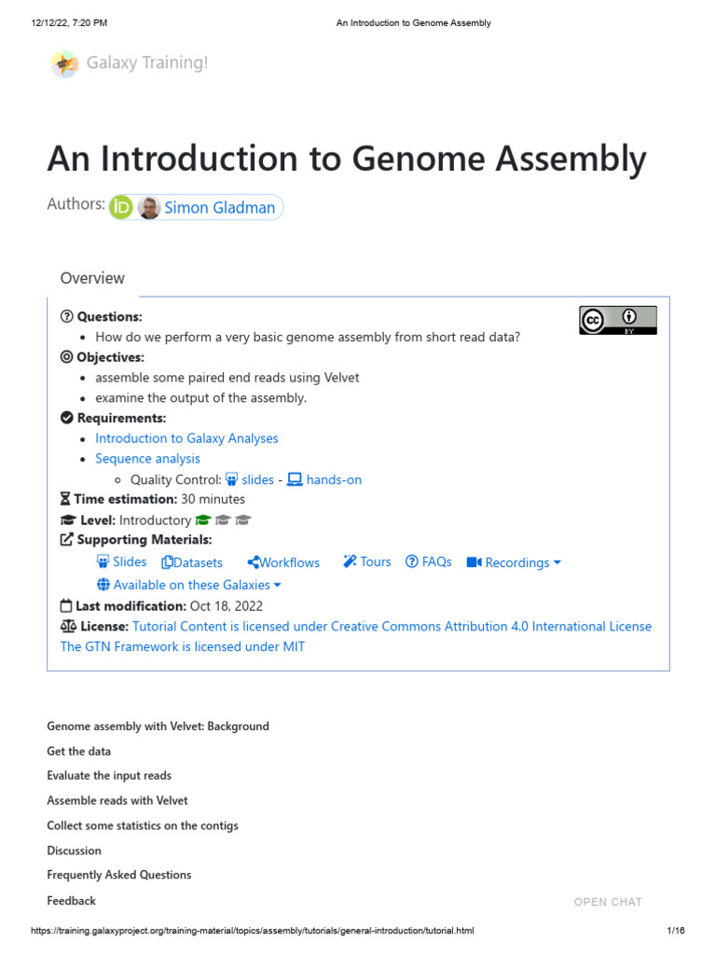The image size is (716, 955).
Task: Click the Open Chat button
Action: [x=608, y=902]
